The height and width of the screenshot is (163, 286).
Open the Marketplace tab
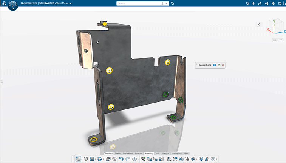pos(176,154)
